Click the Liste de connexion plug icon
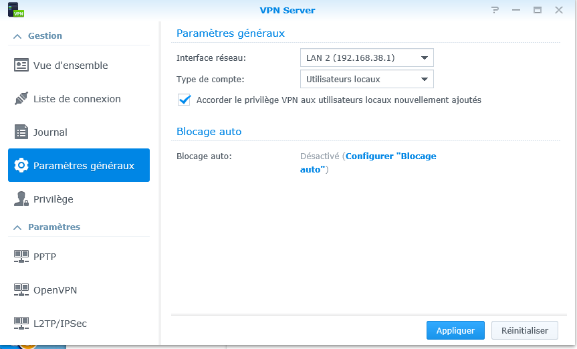Image resolution: width=577 pixels, height=349 pixels. pos(21,99)
